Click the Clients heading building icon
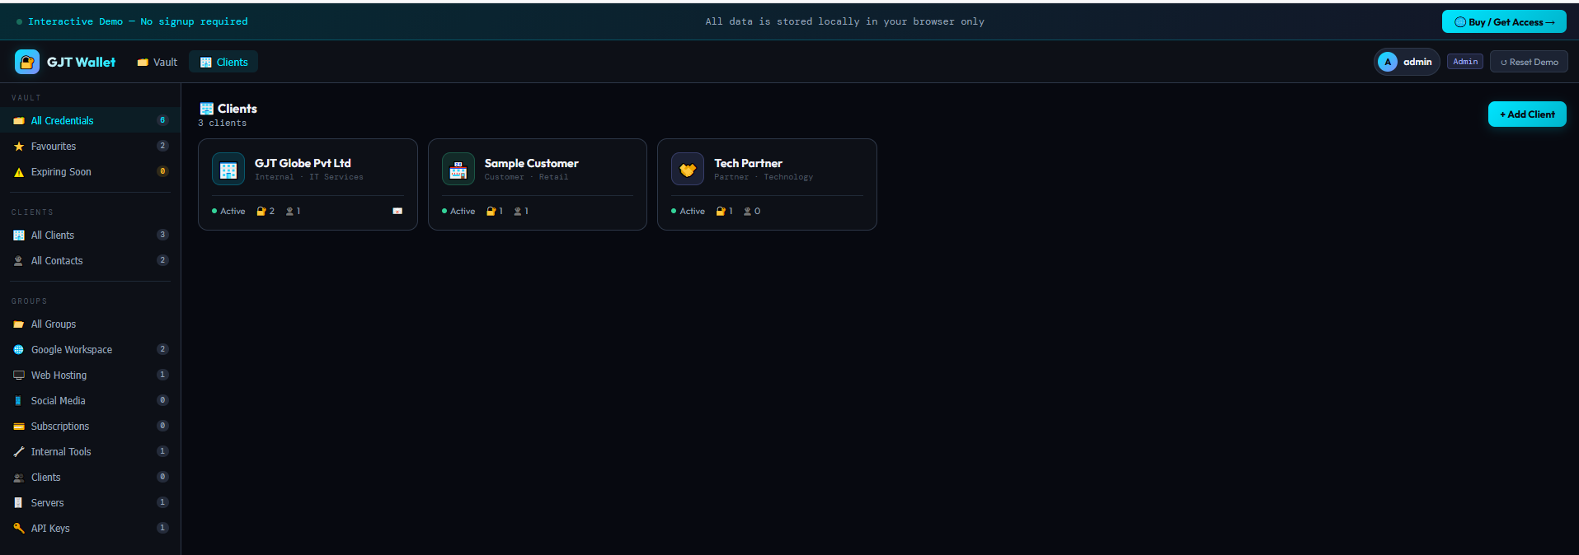This screenshot has height=555, width=1579. (207, 109)
